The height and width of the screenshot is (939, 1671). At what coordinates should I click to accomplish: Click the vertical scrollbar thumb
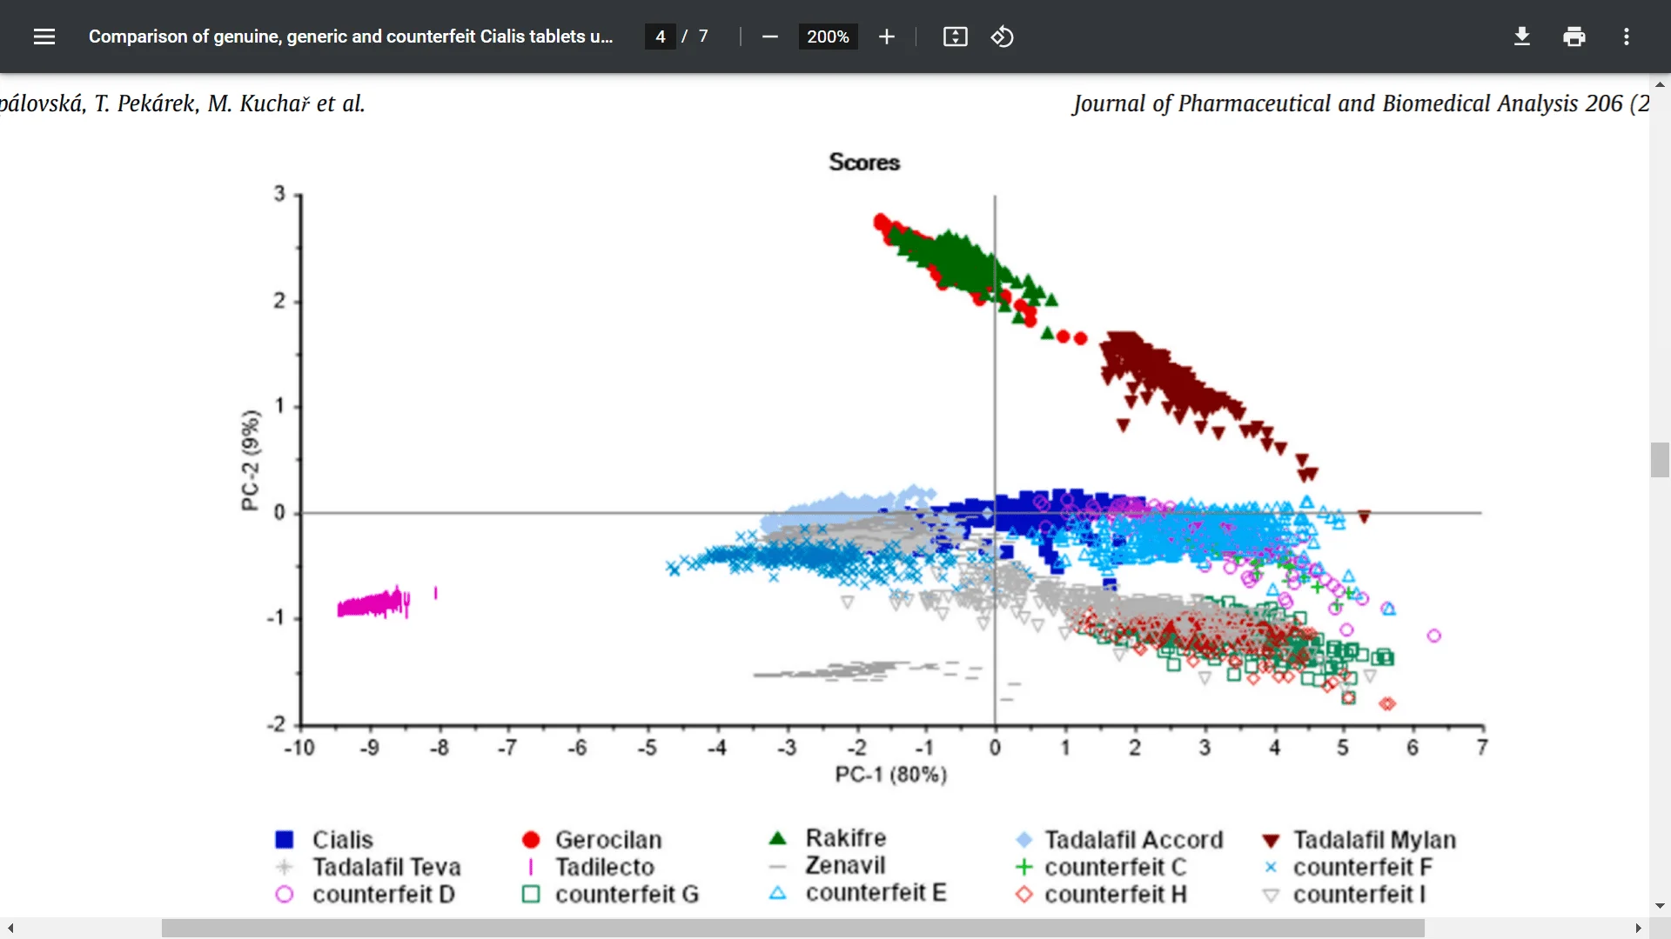1660,460
